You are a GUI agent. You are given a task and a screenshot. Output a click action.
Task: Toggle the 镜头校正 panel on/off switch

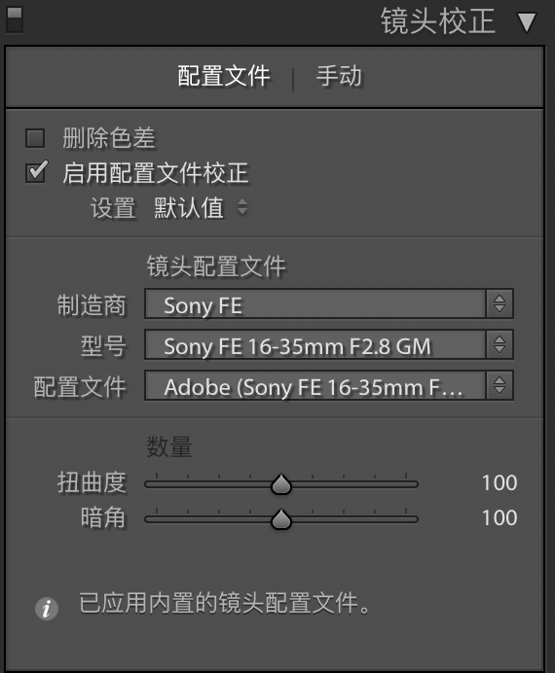tap(15, 19)
